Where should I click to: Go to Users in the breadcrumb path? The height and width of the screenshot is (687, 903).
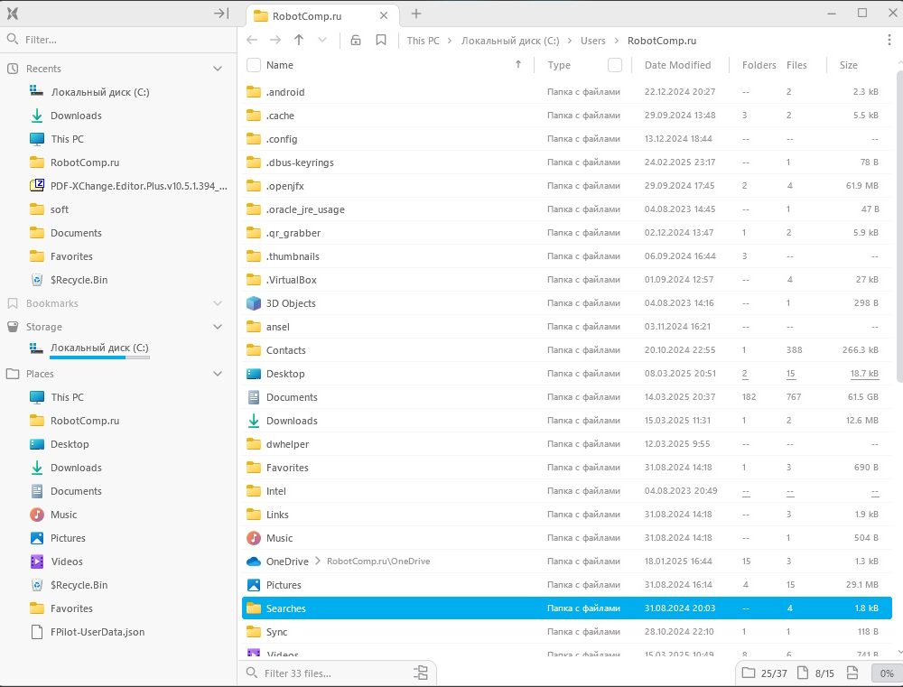pyautogui.click(x=592, y=41)
